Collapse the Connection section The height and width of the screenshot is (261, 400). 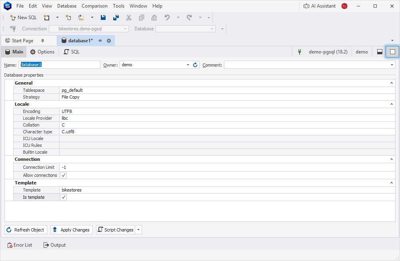pos(391,159)
